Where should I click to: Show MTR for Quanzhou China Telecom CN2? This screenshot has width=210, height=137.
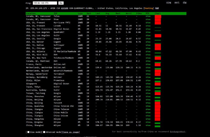tap(148, 106)
